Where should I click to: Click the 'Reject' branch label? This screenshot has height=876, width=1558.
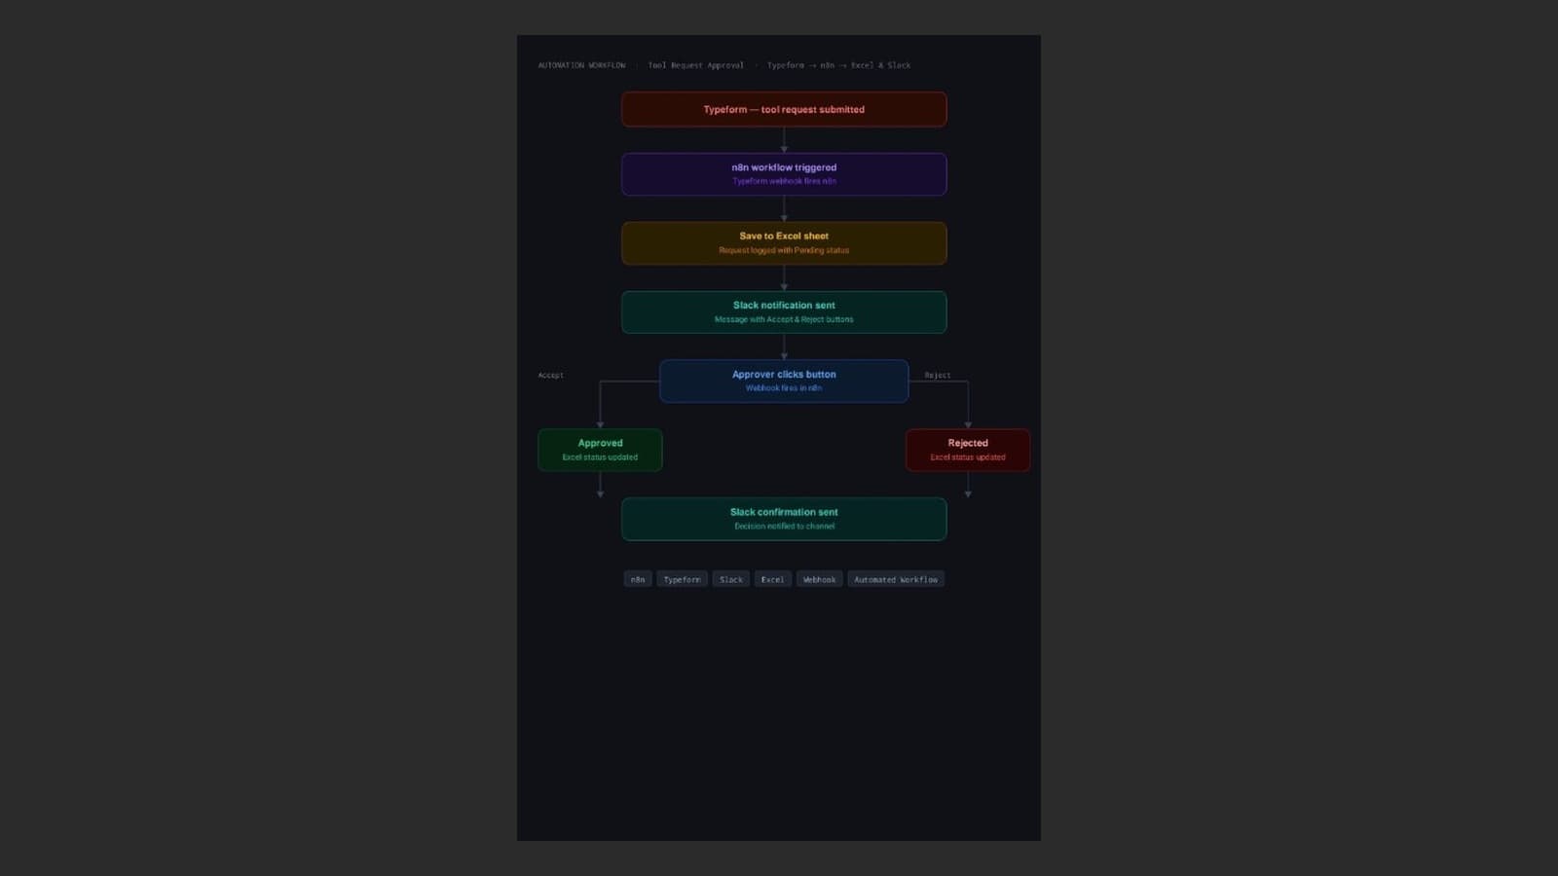tap(938, 375)
